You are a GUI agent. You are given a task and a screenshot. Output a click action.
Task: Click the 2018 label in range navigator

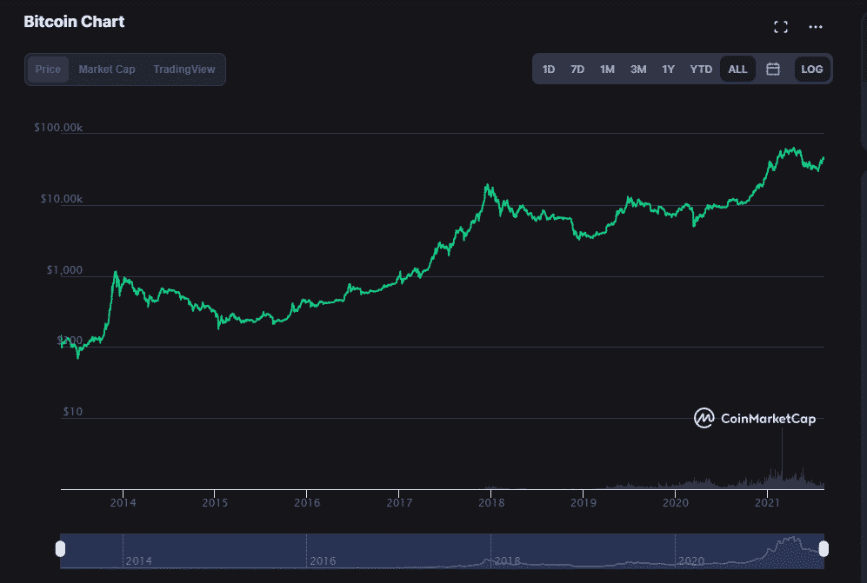pos(507,561)
